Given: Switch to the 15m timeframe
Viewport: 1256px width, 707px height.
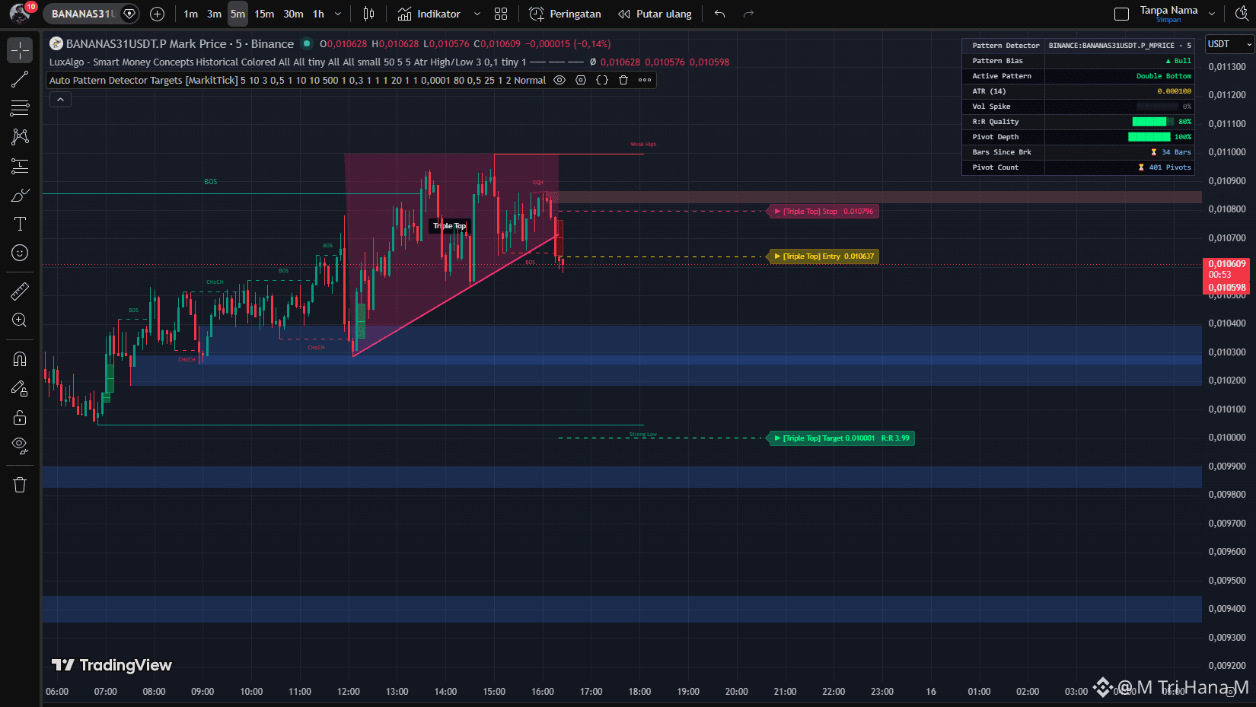Looking at the screenshot, I should [264, 14].
